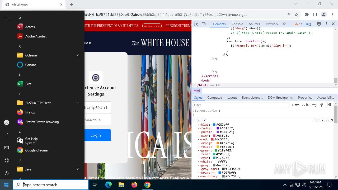
Task: Show hidden system tray icons
Action: (285, 185)
